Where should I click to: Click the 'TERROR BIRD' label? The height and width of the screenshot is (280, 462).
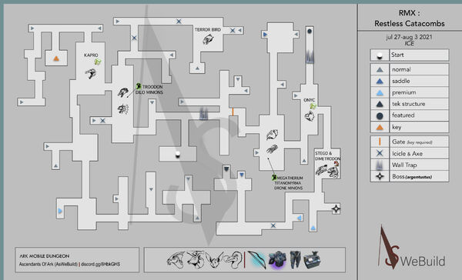point(207,30)
